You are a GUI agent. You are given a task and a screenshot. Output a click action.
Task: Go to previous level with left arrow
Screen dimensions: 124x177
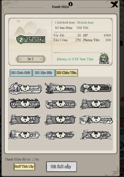(20, 59)
